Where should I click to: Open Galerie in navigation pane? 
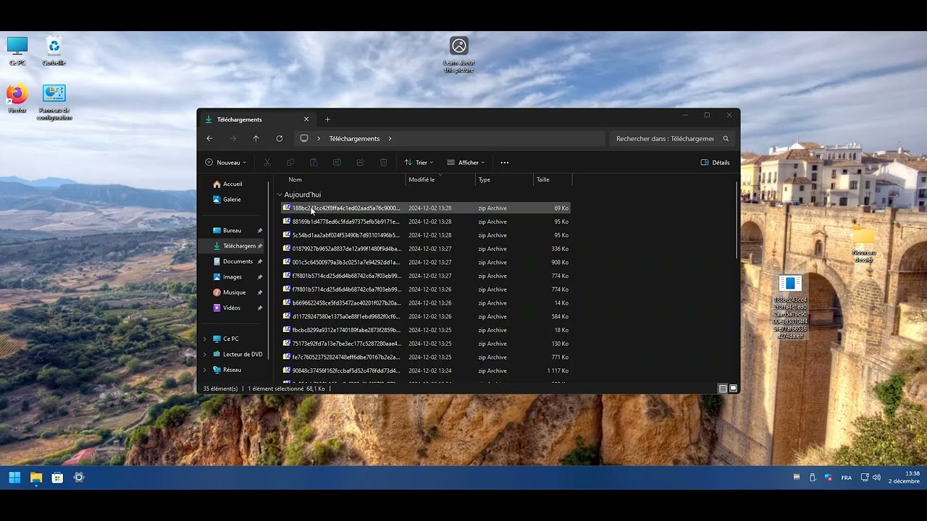(x=232, y=200)
